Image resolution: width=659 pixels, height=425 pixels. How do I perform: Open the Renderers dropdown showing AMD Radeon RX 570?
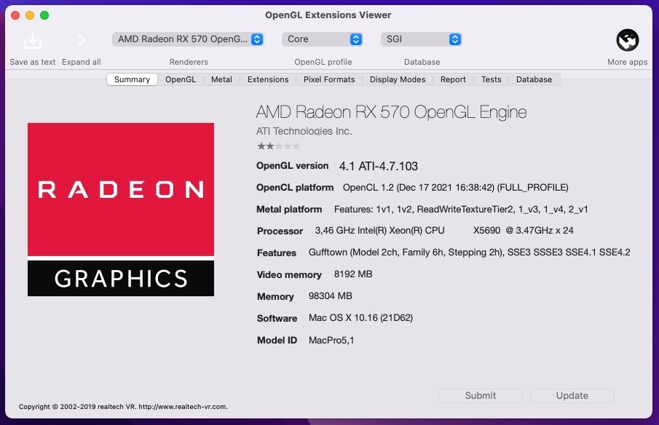tap(188, 39)
